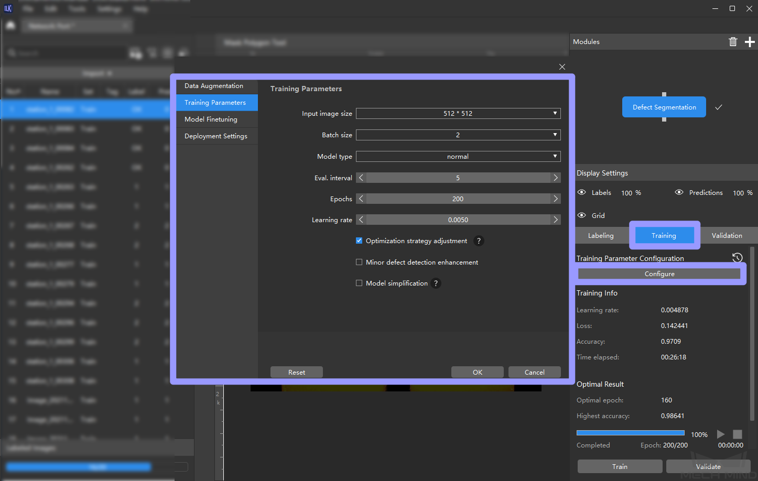Enable Model simplification checkbox

359,283
